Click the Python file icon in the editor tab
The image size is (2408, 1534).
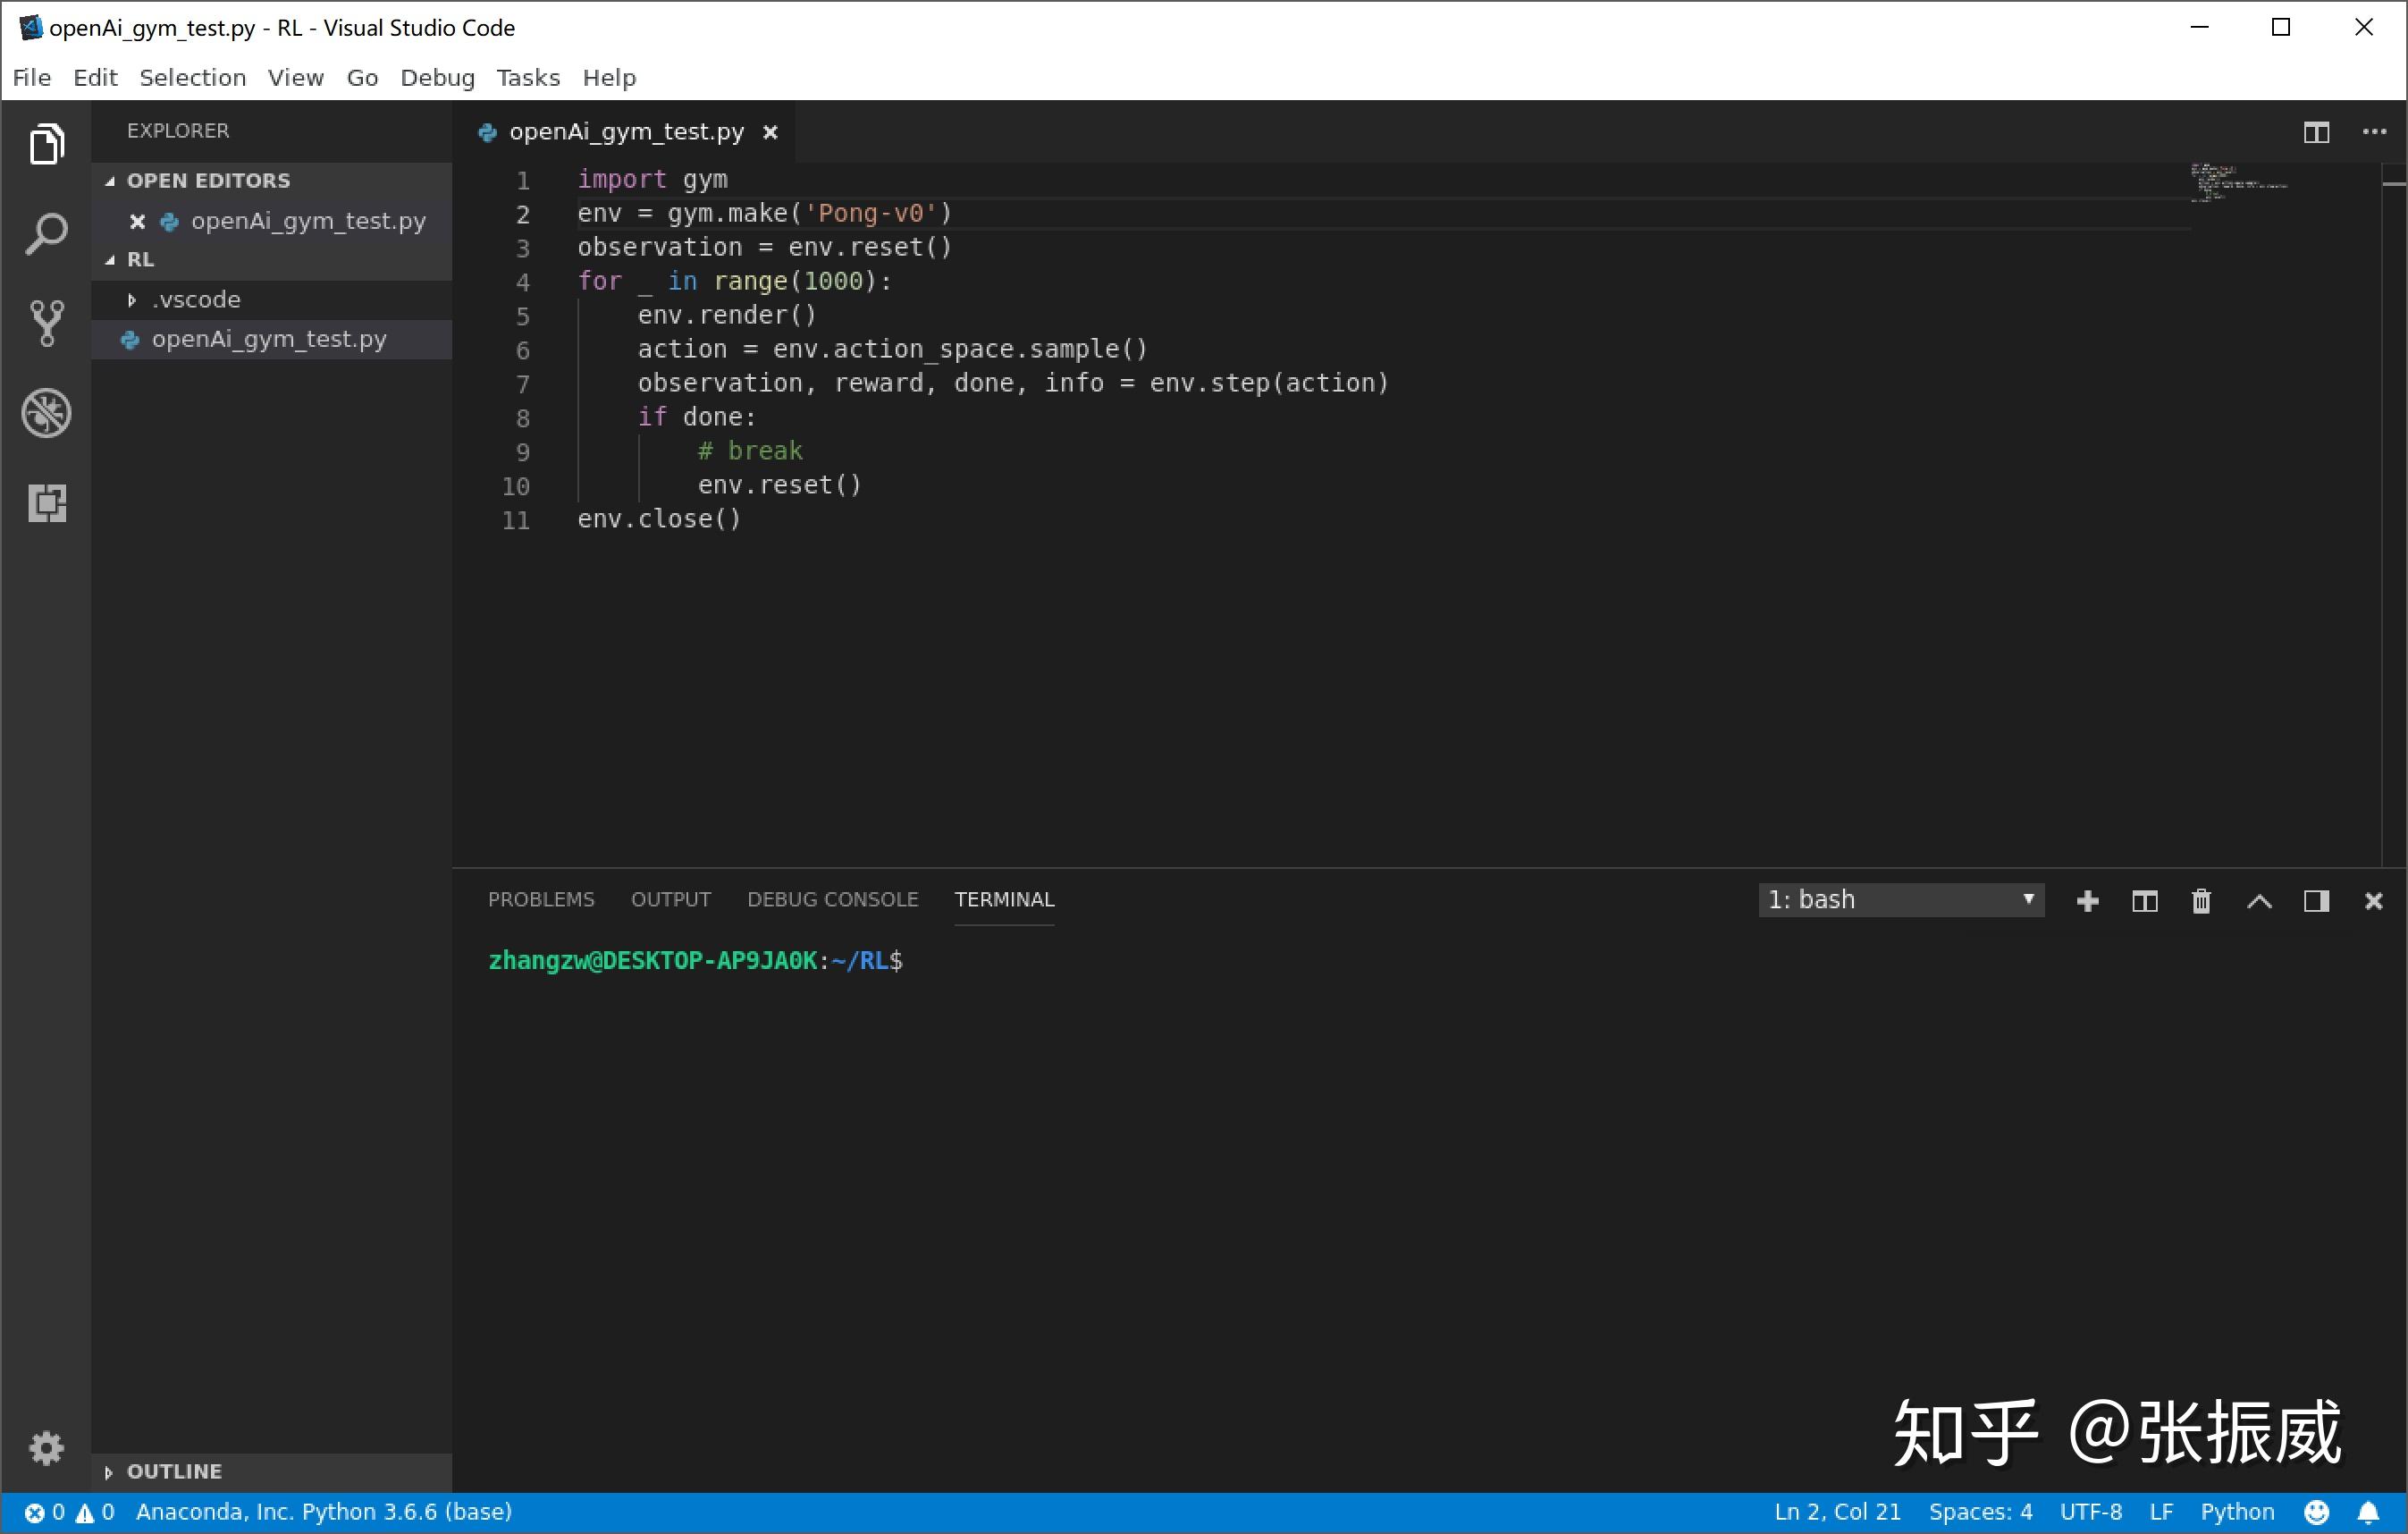pyautogui.click(x=487, y=132)
